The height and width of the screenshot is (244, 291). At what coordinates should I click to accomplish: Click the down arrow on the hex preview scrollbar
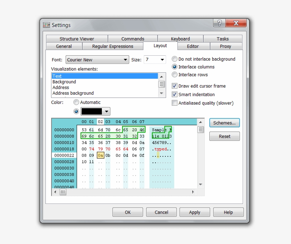point(201,184)
